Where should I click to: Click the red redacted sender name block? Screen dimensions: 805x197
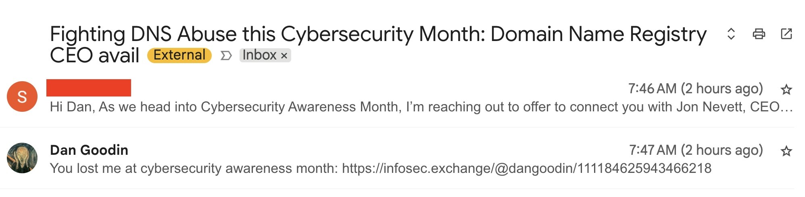(89, 88)
